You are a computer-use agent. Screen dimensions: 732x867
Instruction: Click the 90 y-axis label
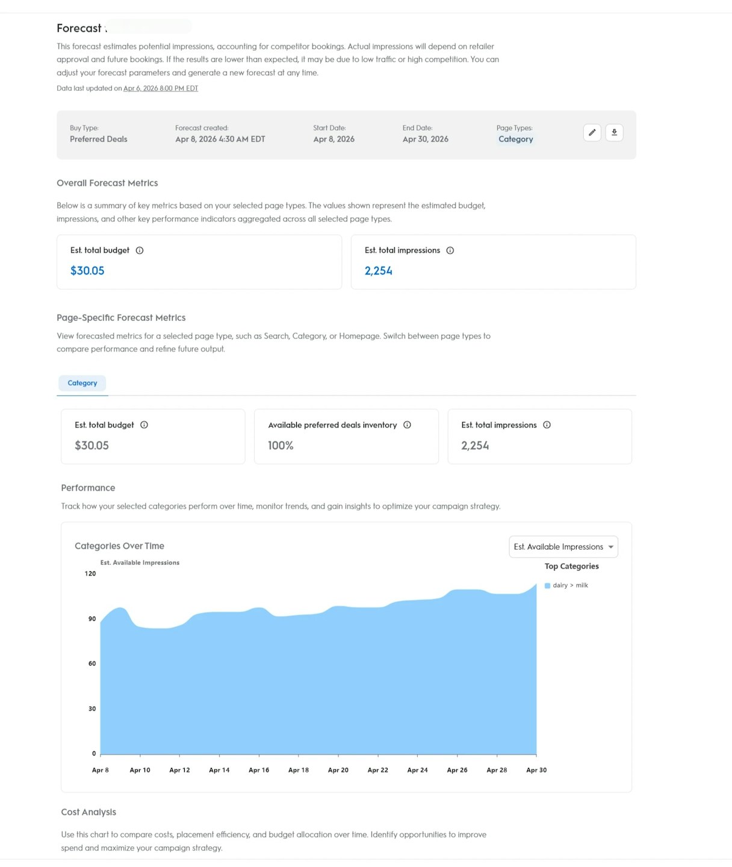coord(92,619)
